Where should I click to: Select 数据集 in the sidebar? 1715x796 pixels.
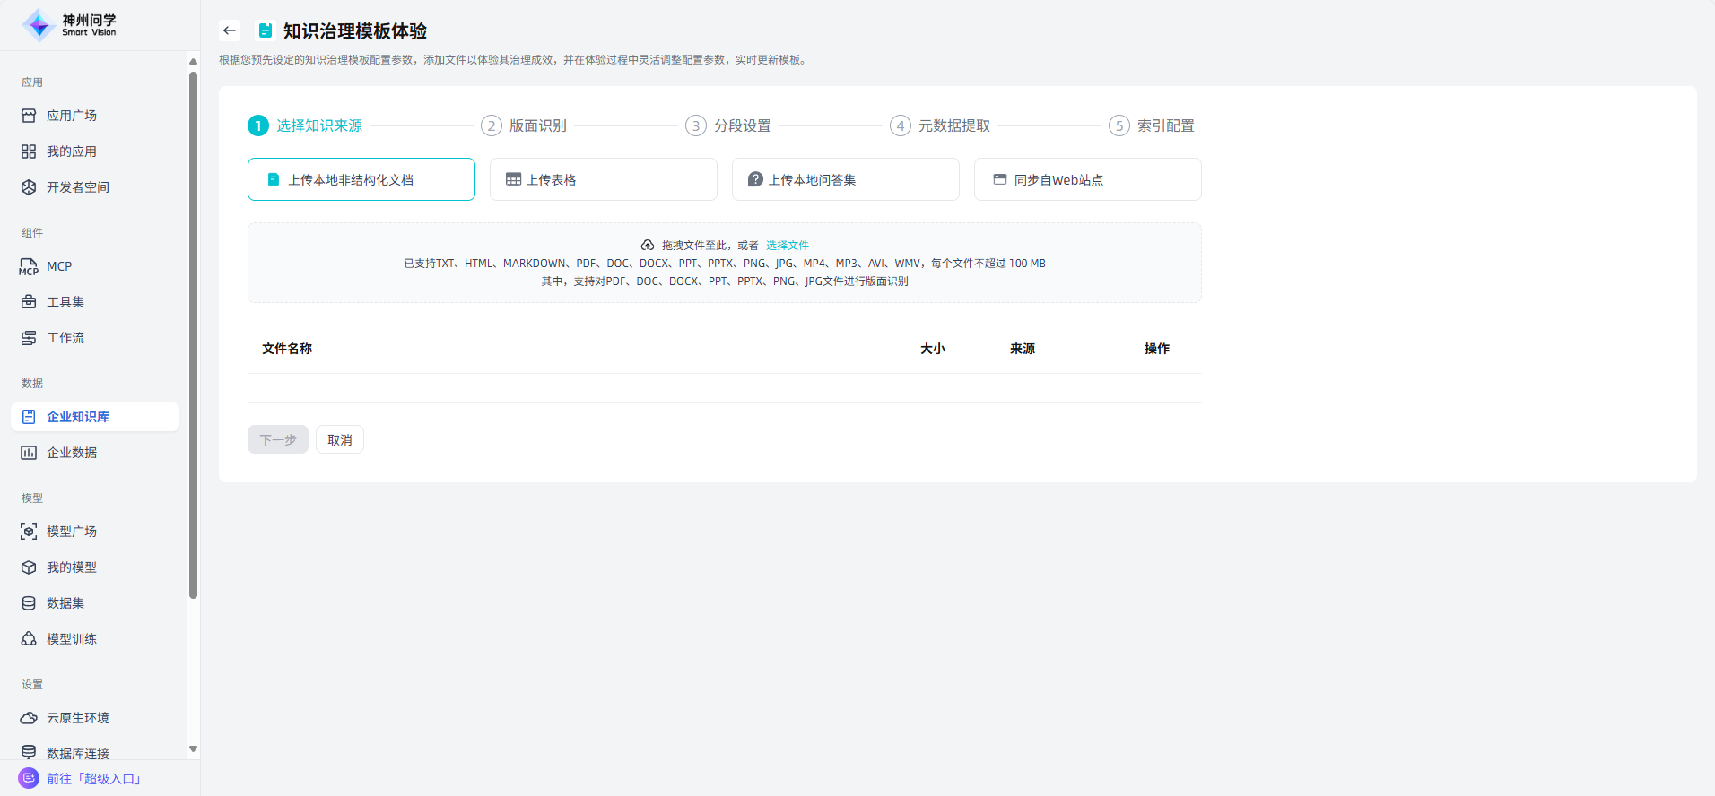click(65, 603)
